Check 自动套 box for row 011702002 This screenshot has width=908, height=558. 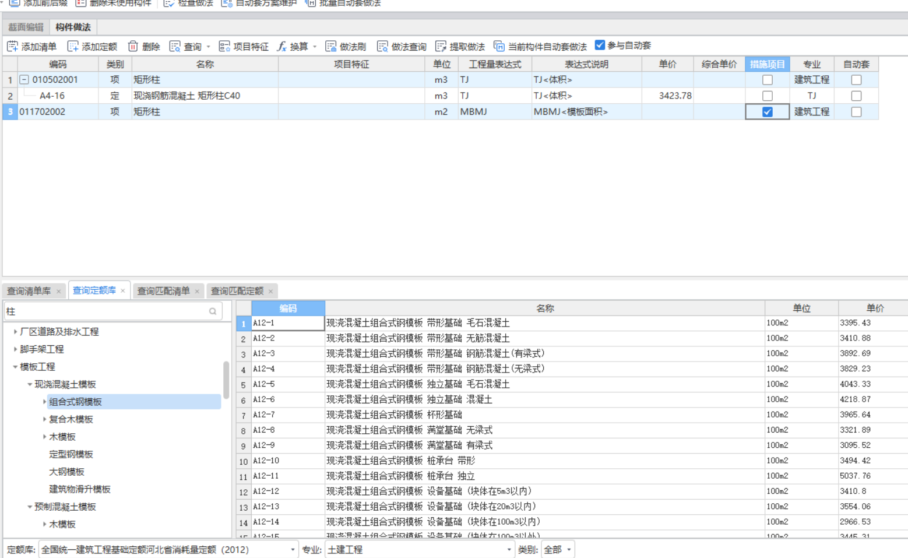(x=856, y=112)
